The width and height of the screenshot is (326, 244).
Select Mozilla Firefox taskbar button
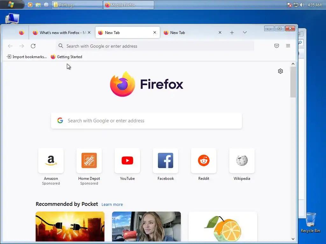129,5
